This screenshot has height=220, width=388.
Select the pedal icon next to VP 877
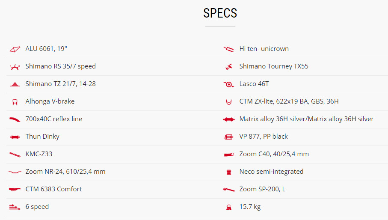pyautogui.click(x=228, y=137)
